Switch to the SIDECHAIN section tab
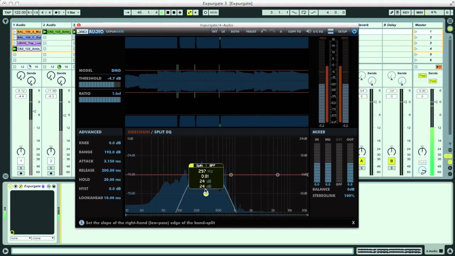The height and width of the screenshot is (256, 455). pos(139,132)
